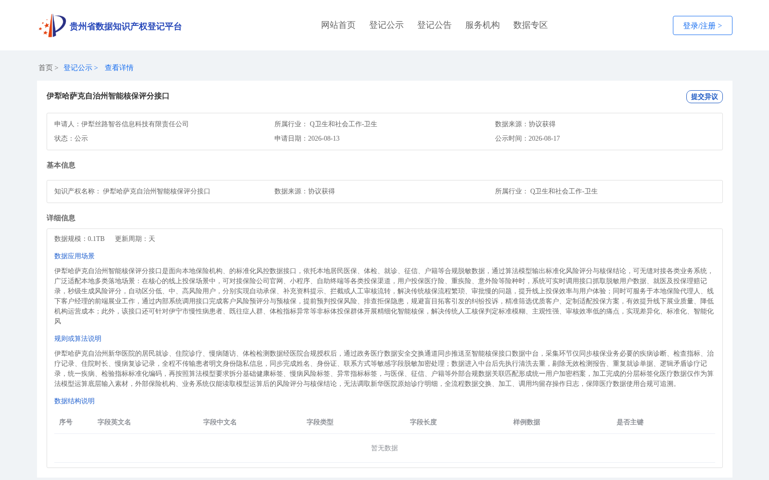The height and width of the screenshot is (480, 769).
Task: Click the 暂无数据 empty table message
Action: coord(384,448)
